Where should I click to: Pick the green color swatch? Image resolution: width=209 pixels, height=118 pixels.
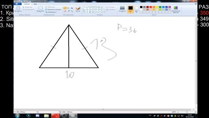tap(160, 7)
